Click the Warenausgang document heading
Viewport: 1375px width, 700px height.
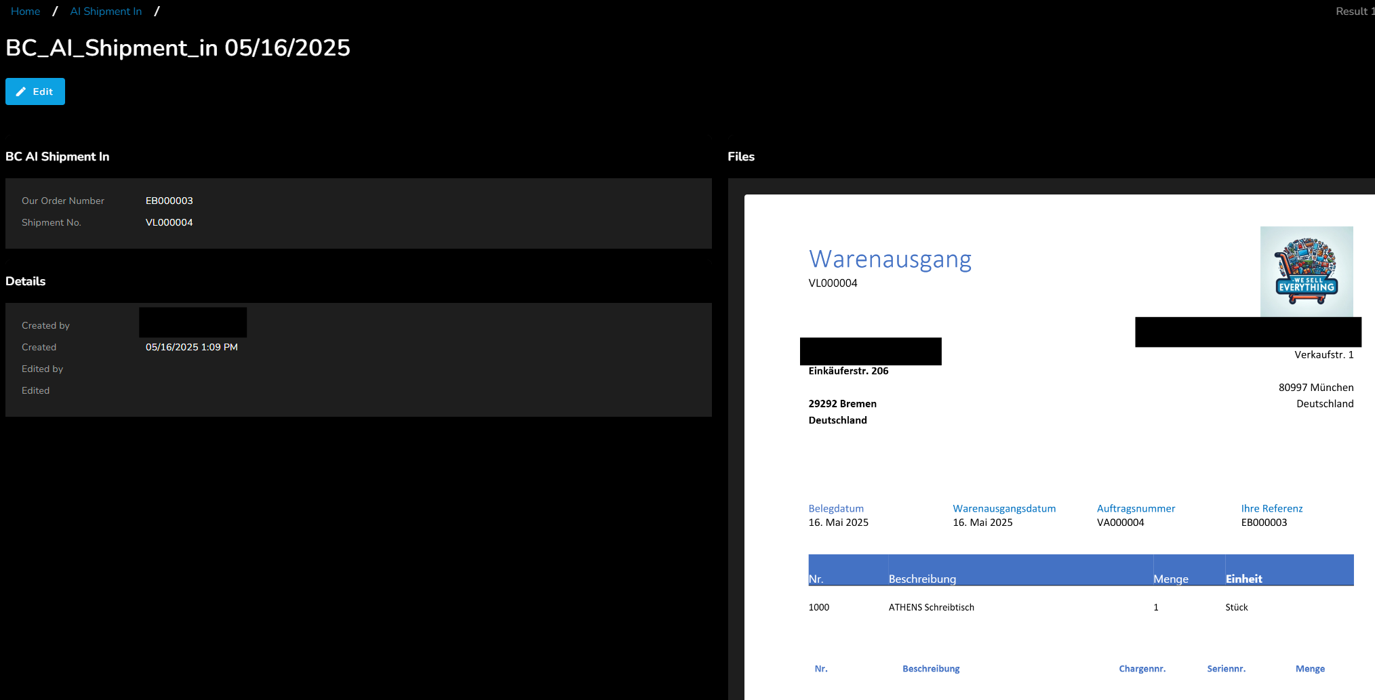tap(890, 259)
